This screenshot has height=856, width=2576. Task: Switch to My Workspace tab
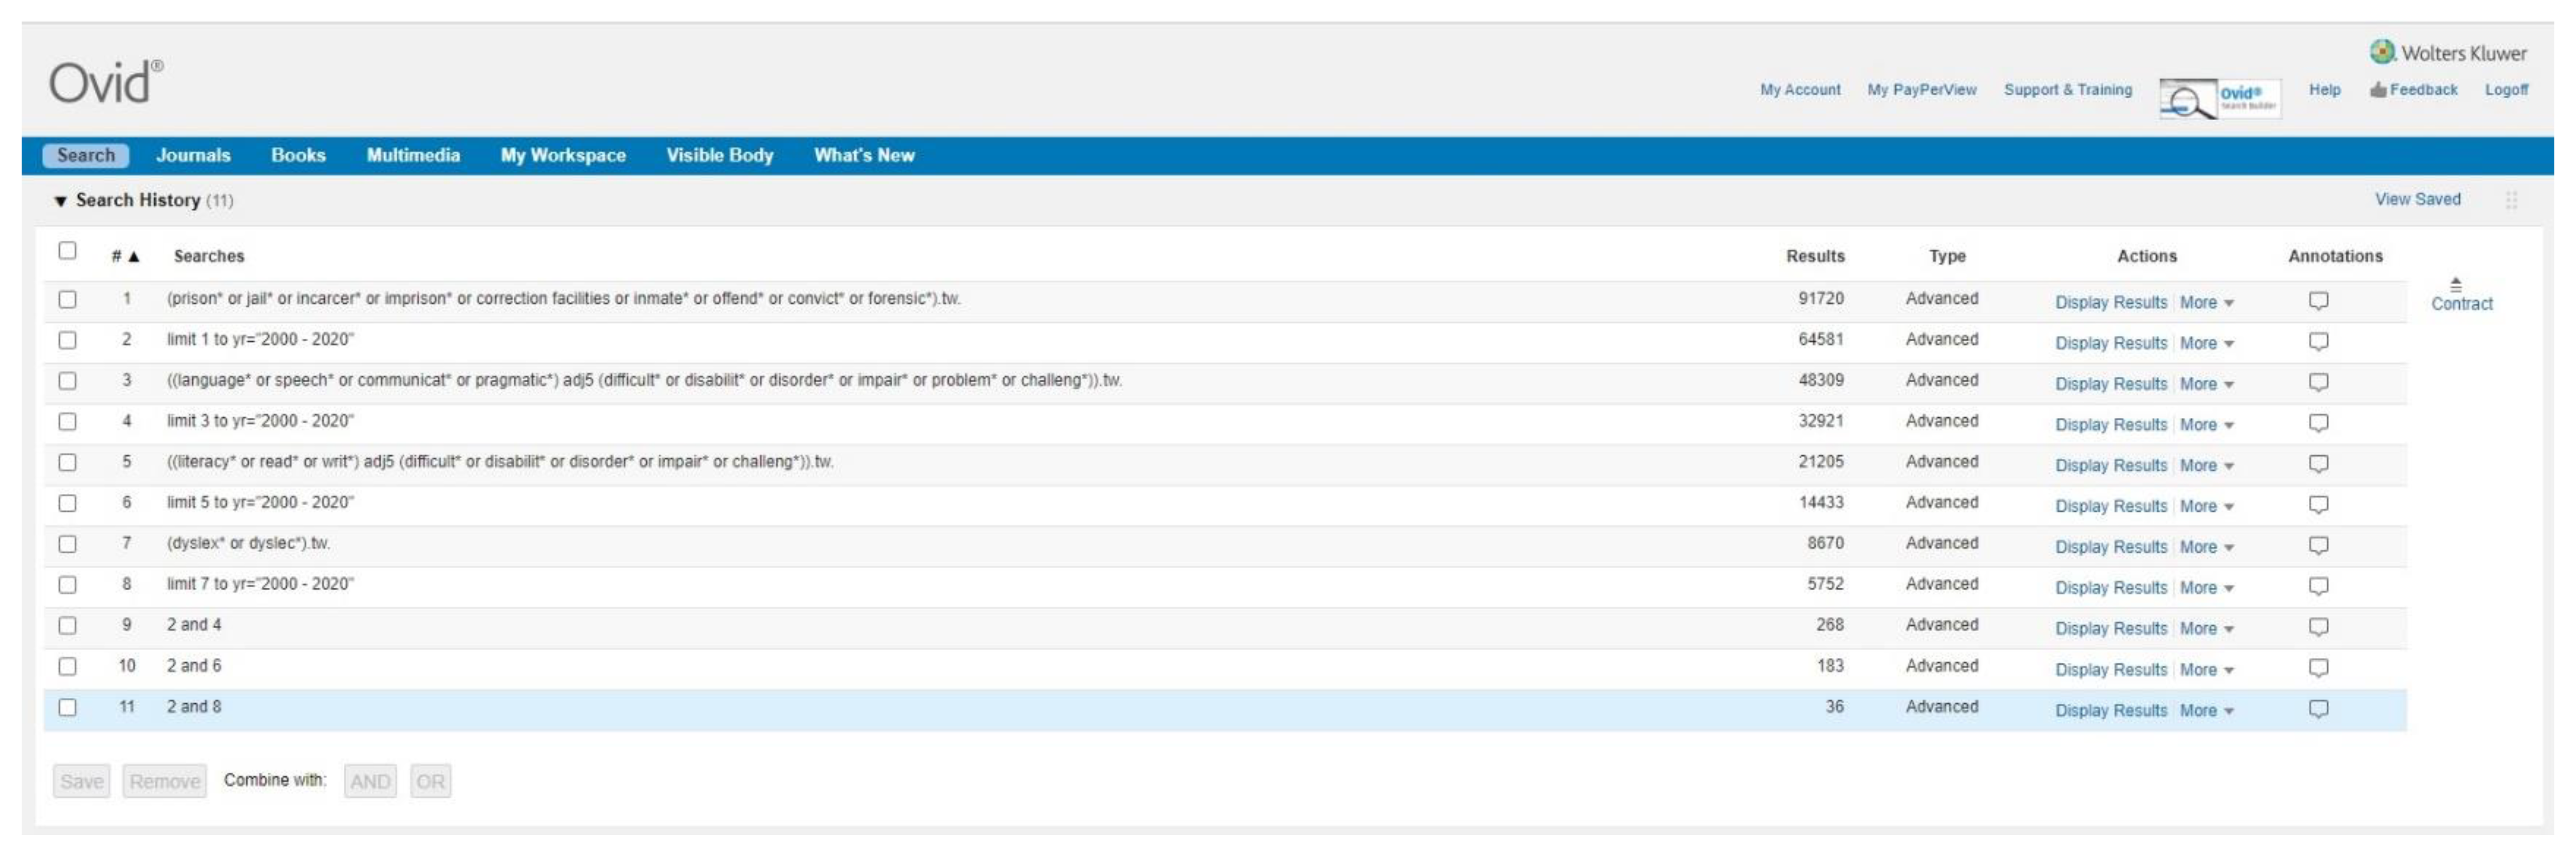tap(563, 155)
